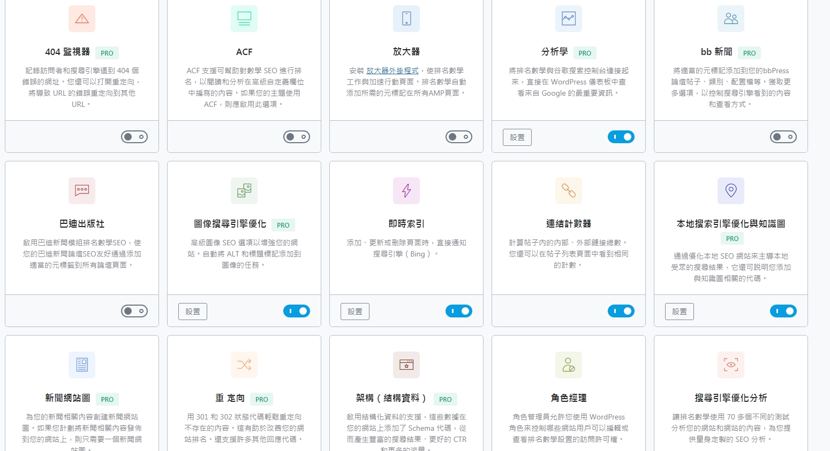
Task: Click the 放大器 mobile phone icon
Action: 406,19
